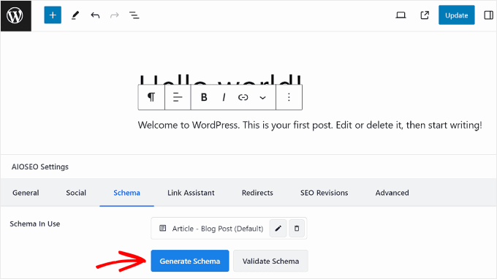Viewport: 497px width, 279px height.
Task: Undo the last change
Action: pyautogui.click(x=95, y=15)
